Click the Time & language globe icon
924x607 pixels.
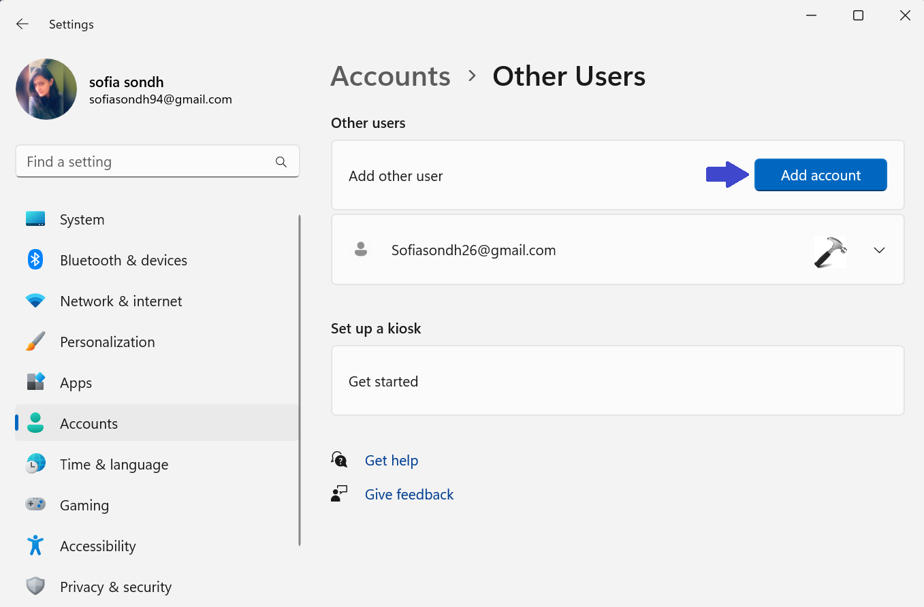[x=35, y=464]
